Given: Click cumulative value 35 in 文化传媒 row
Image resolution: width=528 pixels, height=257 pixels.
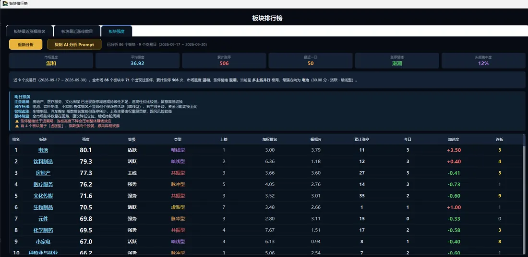Looking at the screenshot, I should coord(361,196).
